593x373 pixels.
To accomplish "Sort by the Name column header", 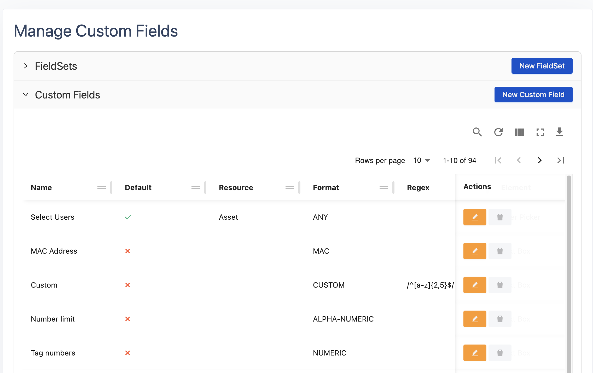I will click(x=41, y=188).
